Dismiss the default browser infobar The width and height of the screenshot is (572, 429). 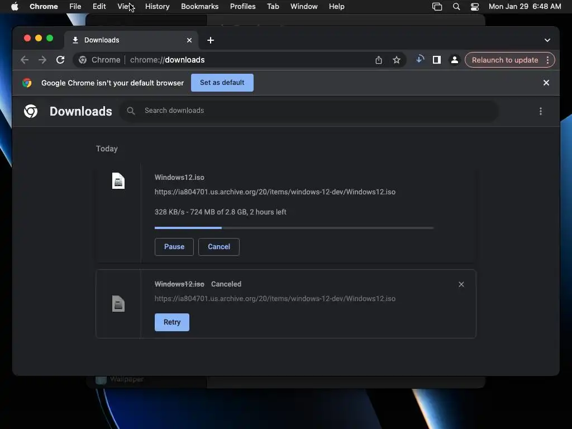pyautogui.click(x=546, y=83)
